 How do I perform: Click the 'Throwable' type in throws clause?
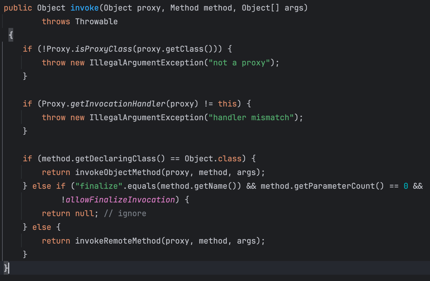(x=97, y=22)
